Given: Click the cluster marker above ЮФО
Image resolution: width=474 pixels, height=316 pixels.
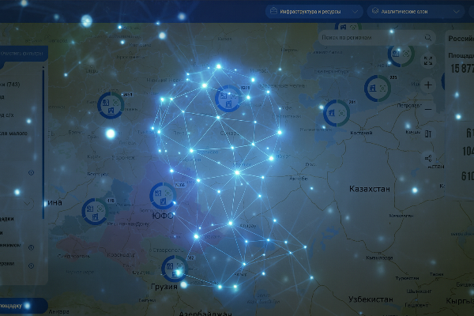Looking at the screenshot, I should 162,194.
